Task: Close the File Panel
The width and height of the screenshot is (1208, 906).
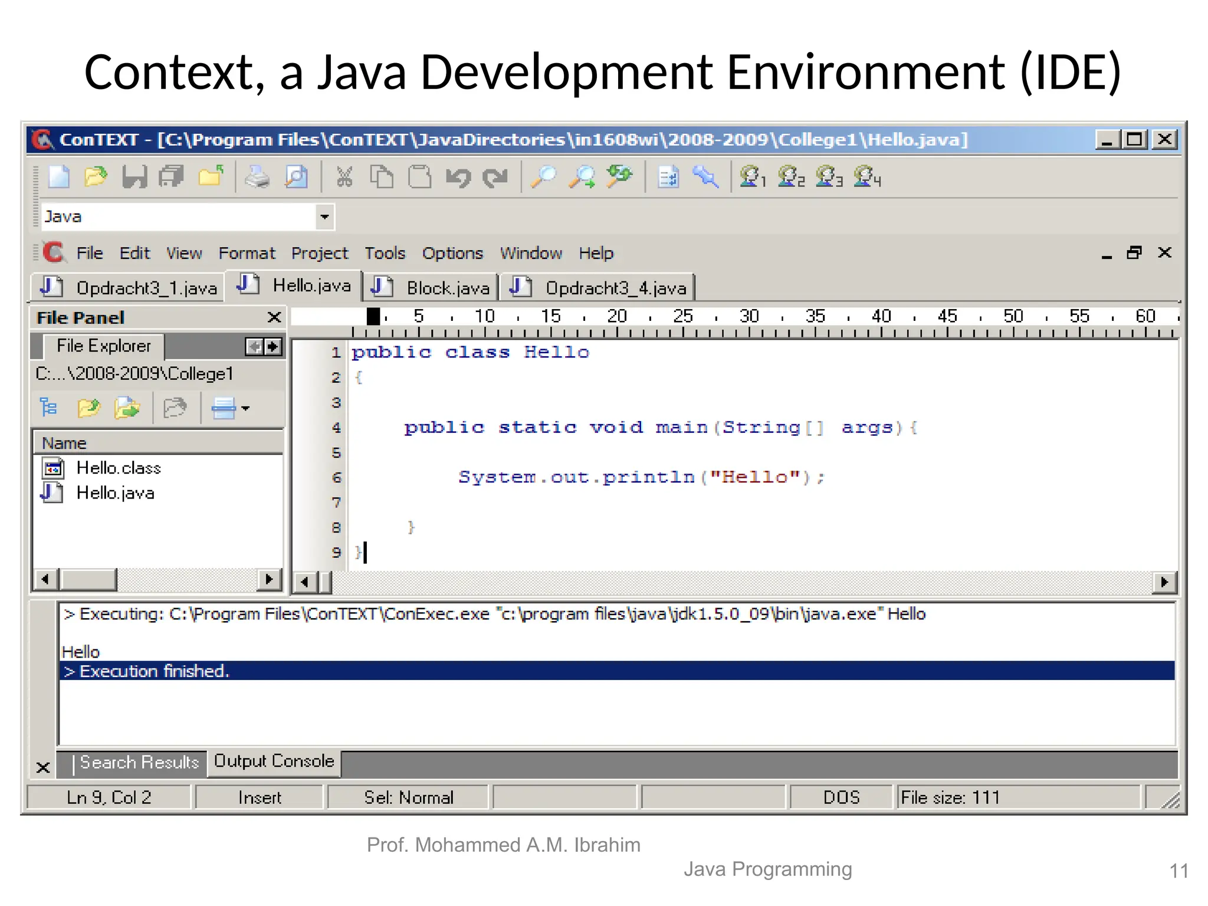Action: pos(274,317)
